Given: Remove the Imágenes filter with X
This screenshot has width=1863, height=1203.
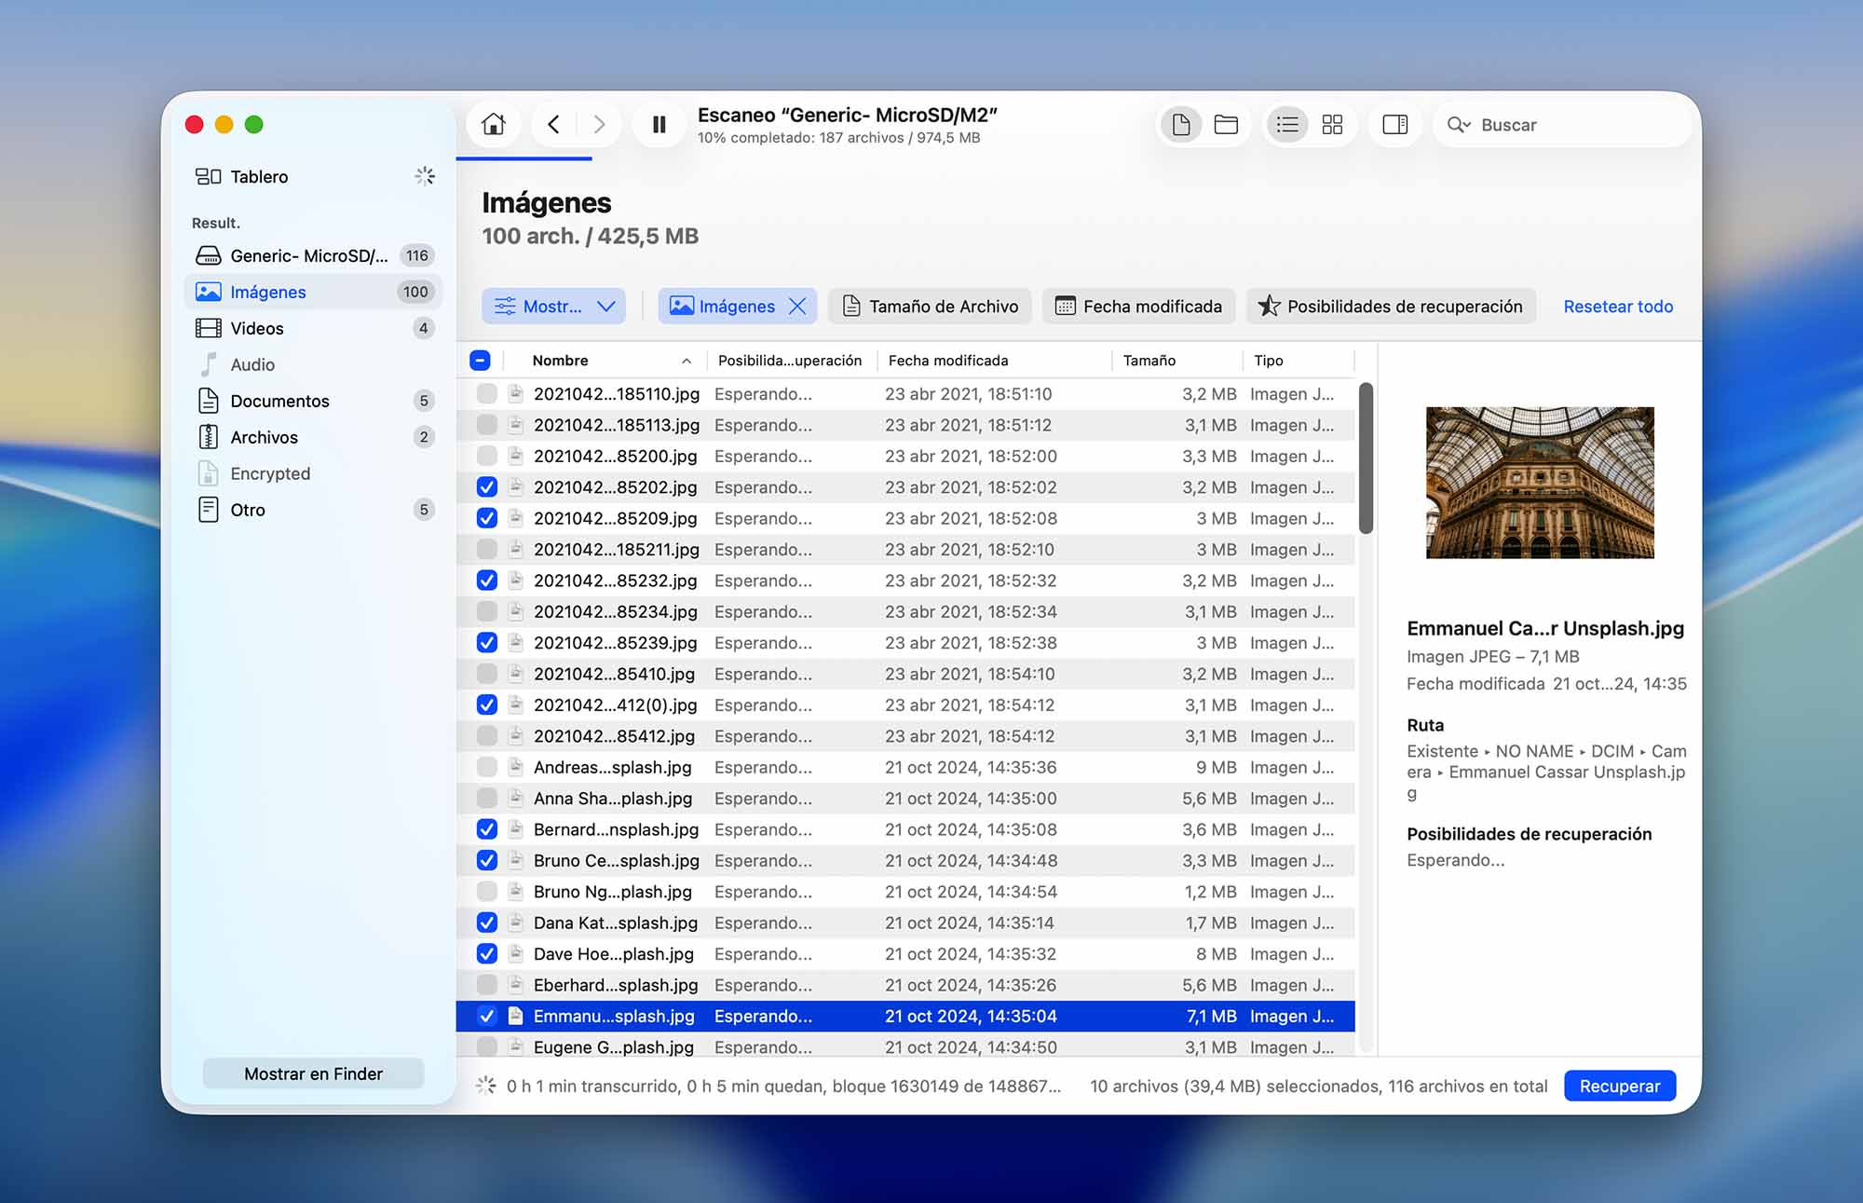Looking at the screenshot, I should tap(797, 307).
